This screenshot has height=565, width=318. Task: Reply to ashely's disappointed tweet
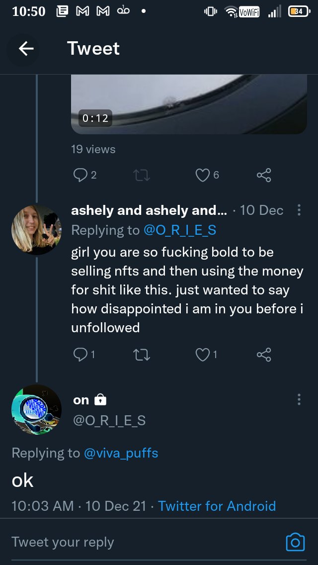80,354
